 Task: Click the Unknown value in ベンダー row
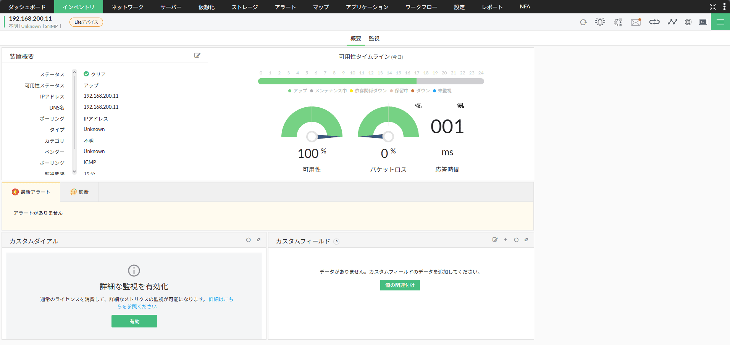(94, 152)
